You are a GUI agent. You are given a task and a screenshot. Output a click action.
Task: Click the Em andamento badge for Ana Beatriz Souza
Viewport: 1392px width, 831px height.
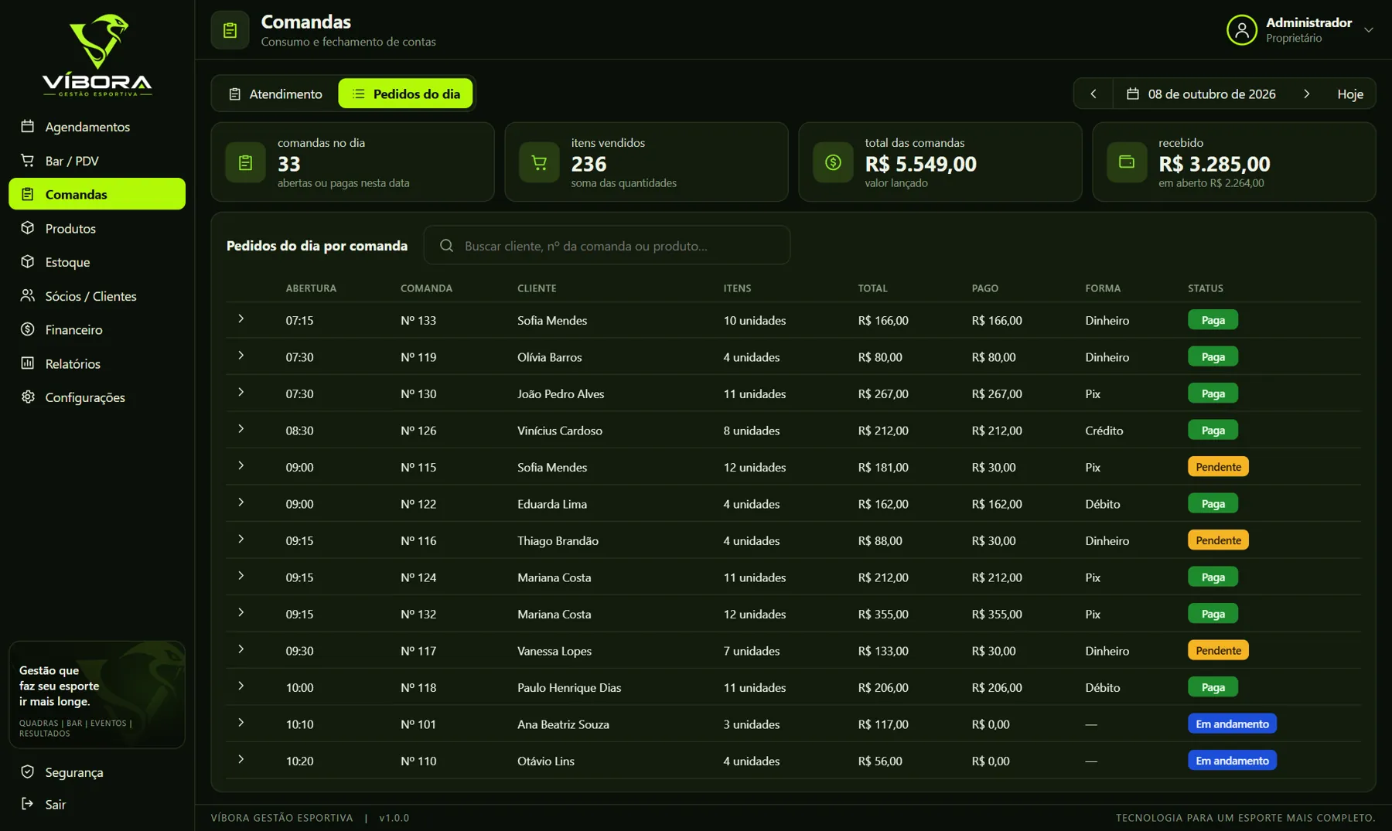(1232, 724)
